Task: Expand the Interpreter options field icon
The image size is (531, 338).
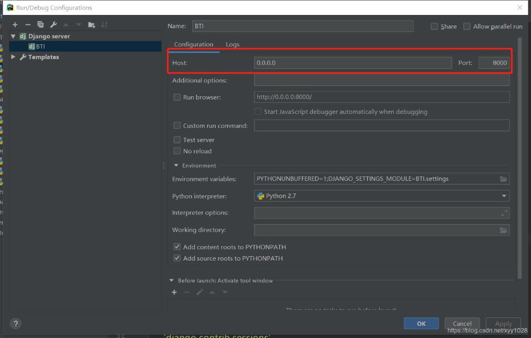Action: coord(503,213)
